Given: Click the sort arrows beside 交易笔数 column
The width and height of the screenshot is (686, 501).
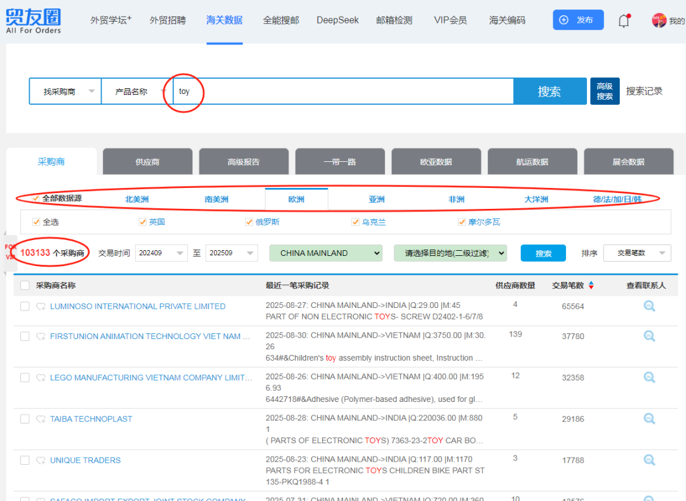Looking at the screenshot, I should pos(591,286).
